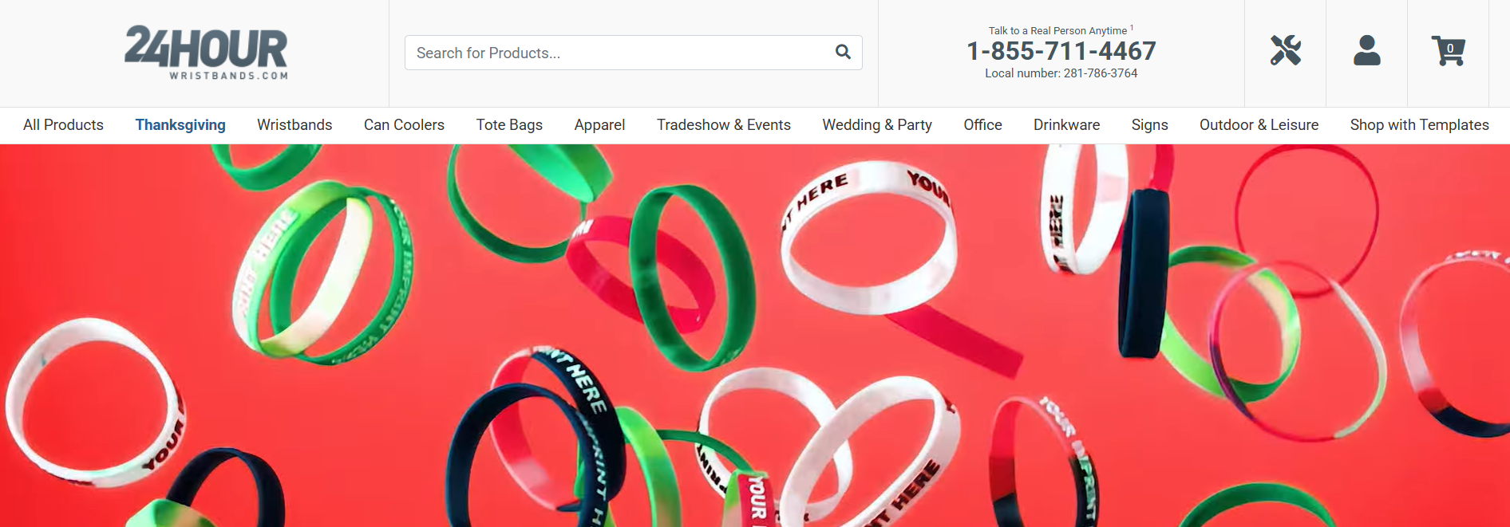The image size is (1510, 527).
Task: Open the Tote Bags category
Action: point(509,125)
